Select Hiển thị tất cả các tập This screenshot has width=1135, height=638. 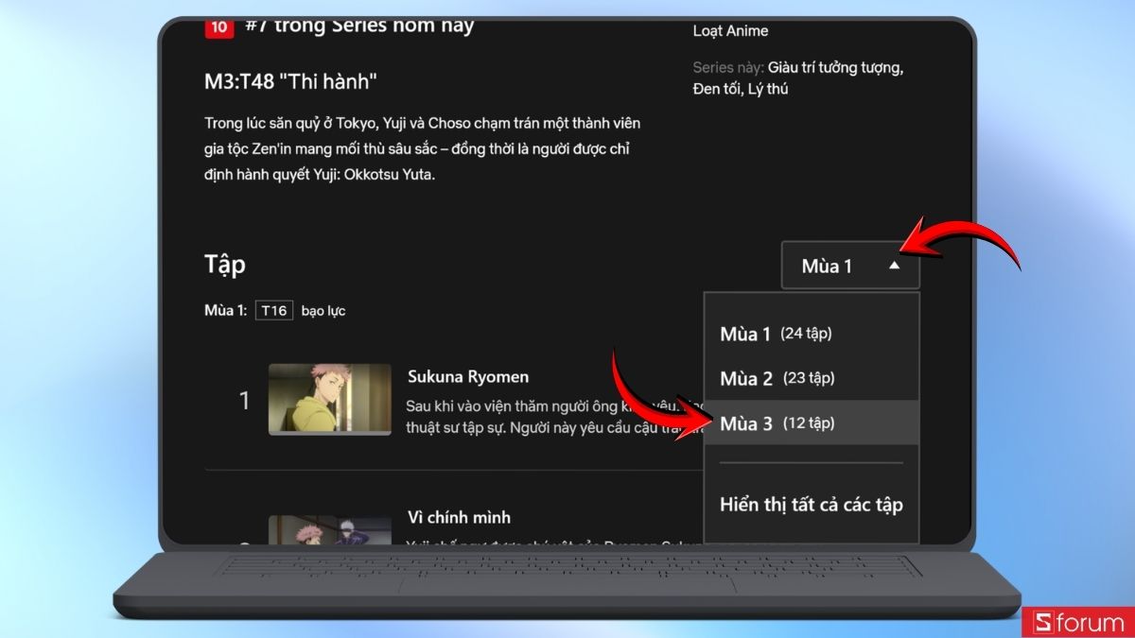point(812,504)
